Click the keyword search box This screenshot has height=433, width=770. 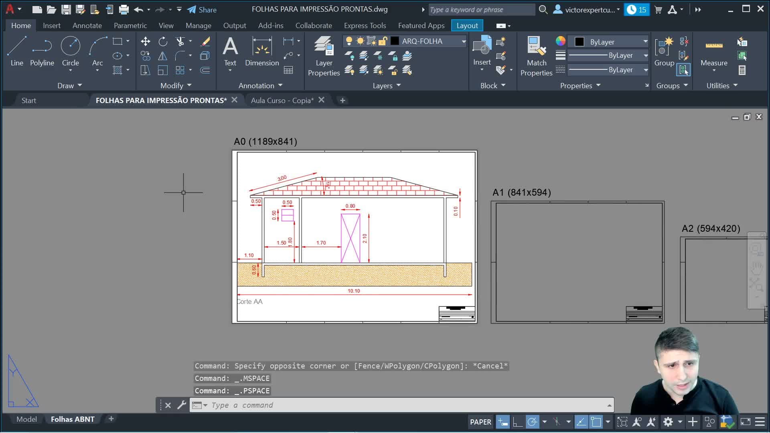tap(481, 10)
